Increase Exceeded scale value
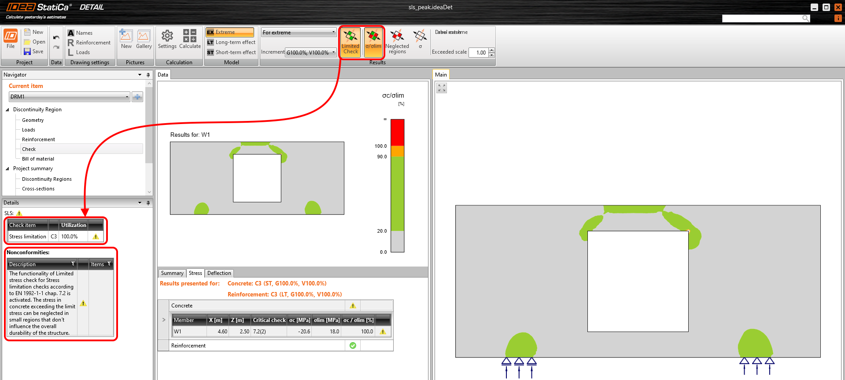This screenshot has height=380, width=845. [x=492, y=50]
